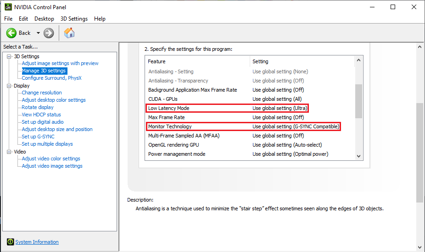Click the Max Frame Rate setting value
Image resolution: width=425 pixels, height=252 pixels.
[x=278, y=117]
